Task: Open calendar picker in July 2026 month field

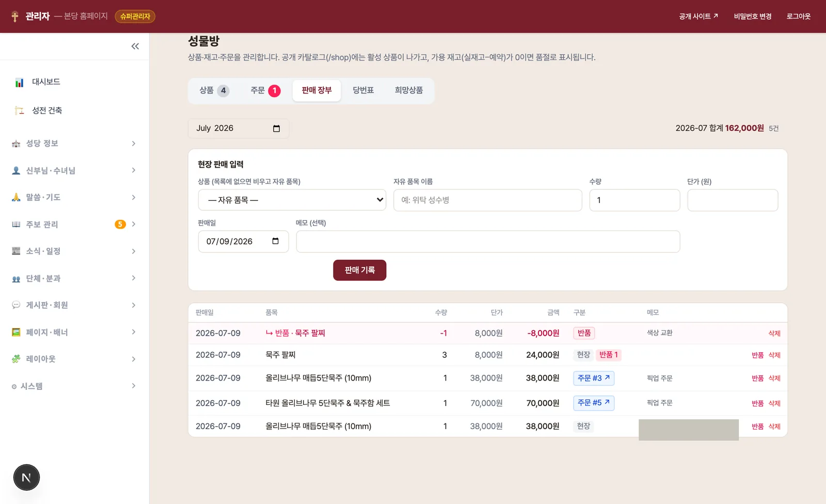Action: pyautogui.click(x=276, y=129)
